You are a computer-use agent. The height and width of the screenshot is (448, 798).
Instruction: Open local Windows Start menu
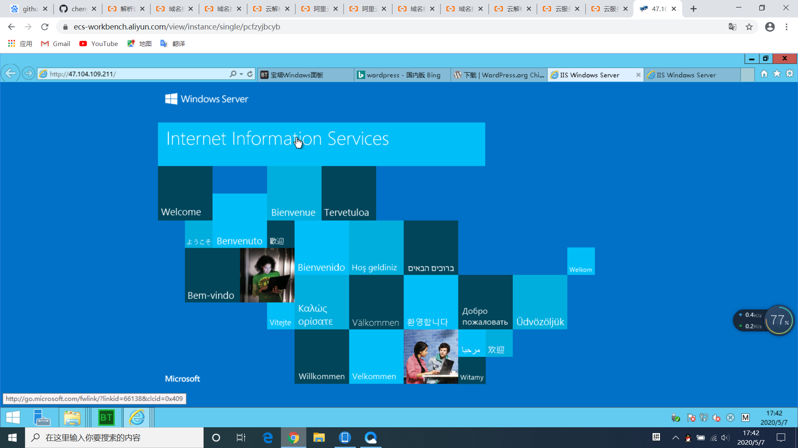12,438
